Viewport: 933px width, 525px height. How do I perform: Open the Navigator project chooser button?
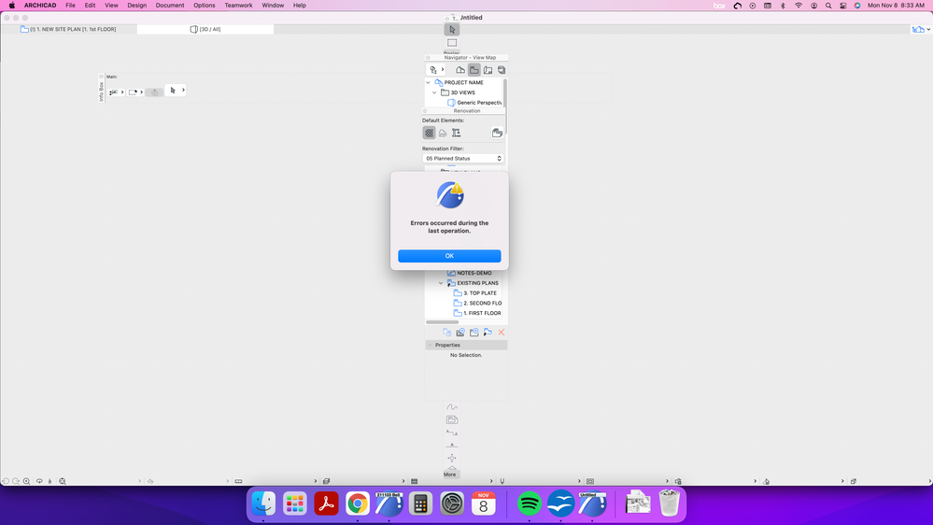pyautogui.click(x=437, y=70)
